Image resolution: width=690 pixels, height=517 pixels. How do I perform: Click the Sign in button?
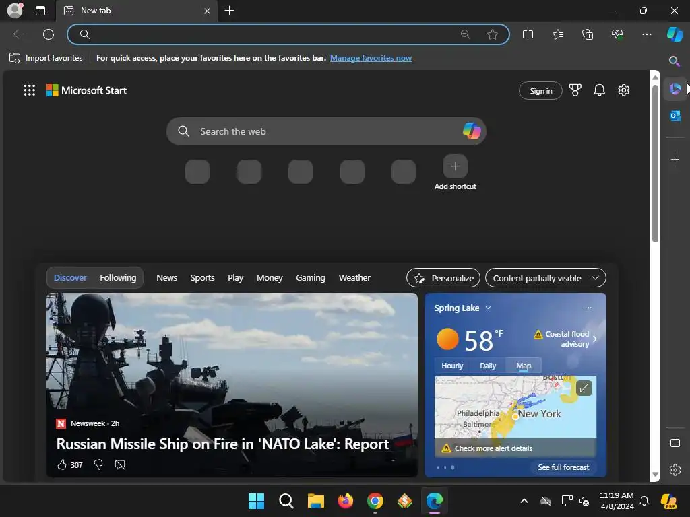[x=540, y=91]
